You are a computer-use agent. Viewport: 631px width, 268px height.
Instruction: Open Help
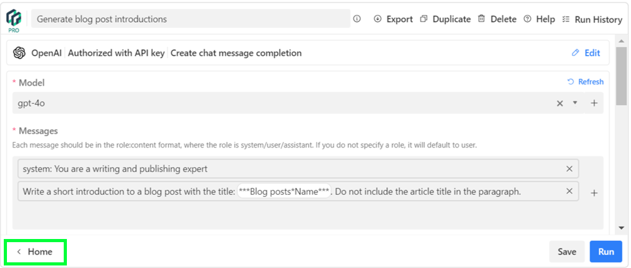point(540,19)
